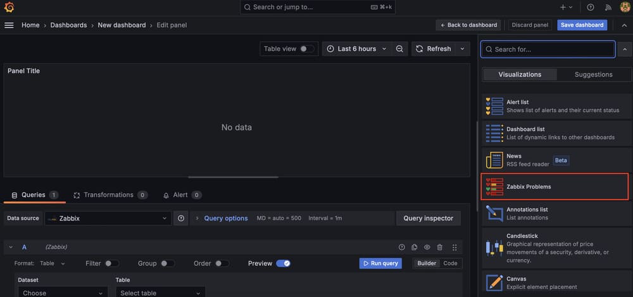Open the Select table dropdown
The width and height of the screenshot is (633, 297).
160,292
